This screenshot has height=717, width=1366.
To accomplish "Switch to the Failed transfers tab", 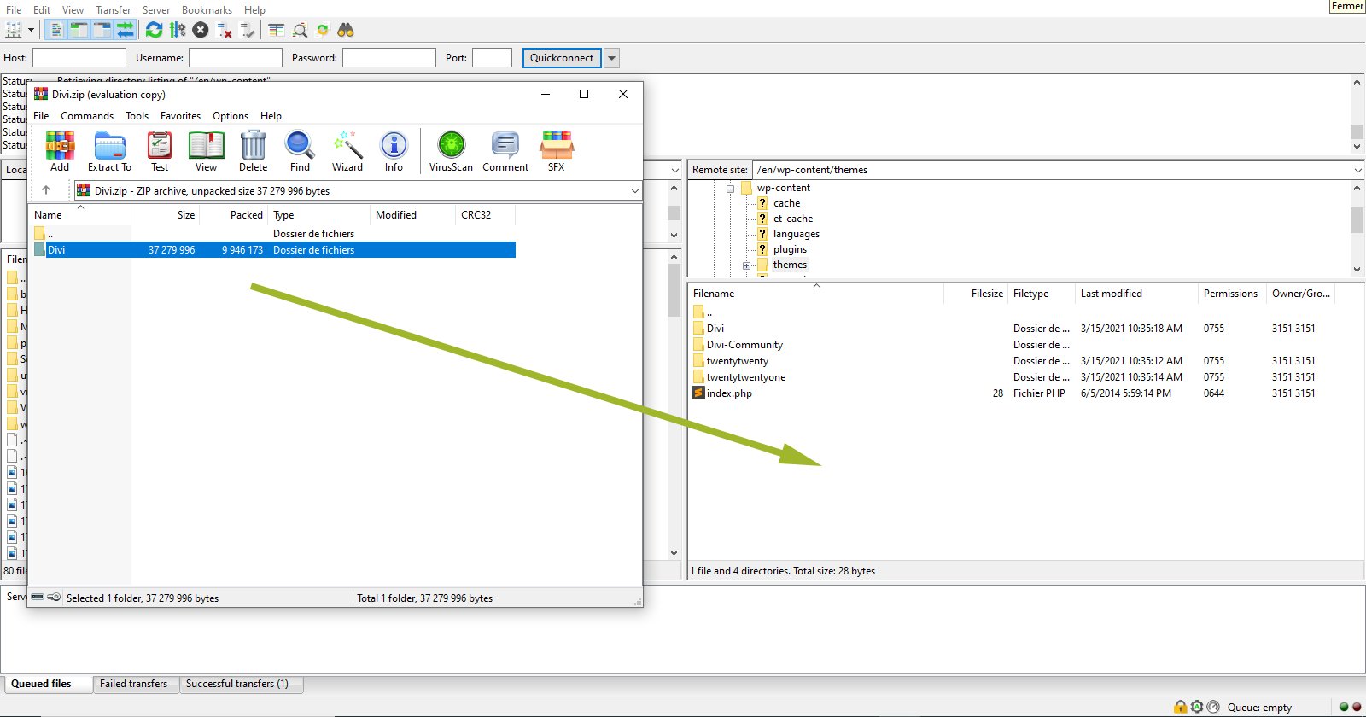I will (x=134, y=684).
